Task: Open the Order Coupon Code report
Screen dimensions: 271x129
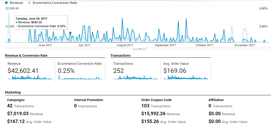Action: coord(156,100)
